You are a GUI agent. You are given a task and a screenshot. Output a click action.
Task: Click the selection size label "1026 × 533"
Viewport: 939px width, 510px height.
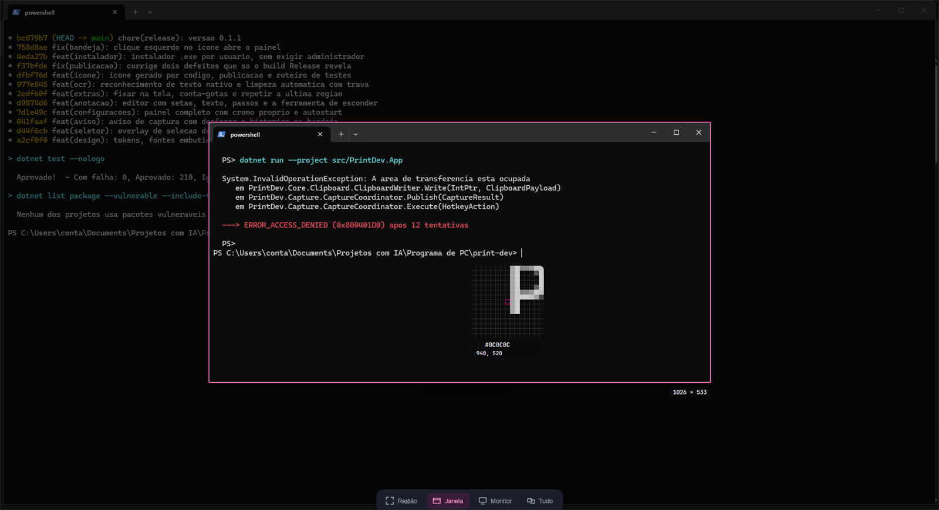point(690,392)
